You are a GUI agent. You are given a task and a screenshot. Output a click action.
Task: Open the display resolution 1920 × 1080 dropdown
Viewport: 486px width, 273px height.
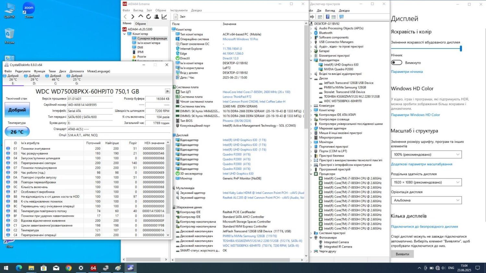[426, 182]
